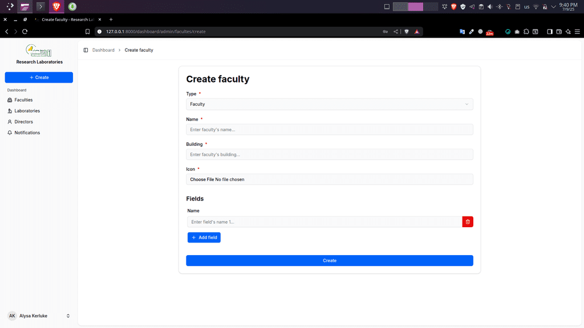Focus the faculty name input field

coord(330,129)
